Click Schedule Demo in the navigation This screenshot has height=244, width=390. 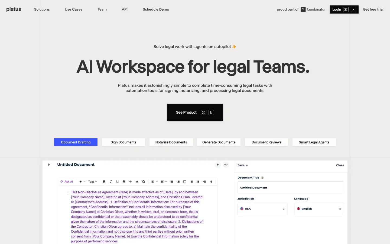156,9
